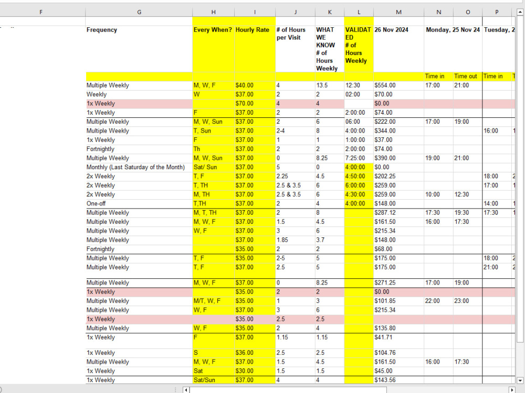This screenshot has height=393, width=525.
Task: Select column P header
Action: 497,12
